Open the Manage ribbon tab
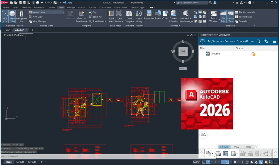This screenshot has width=279, height=165. [x=71, y=8]
